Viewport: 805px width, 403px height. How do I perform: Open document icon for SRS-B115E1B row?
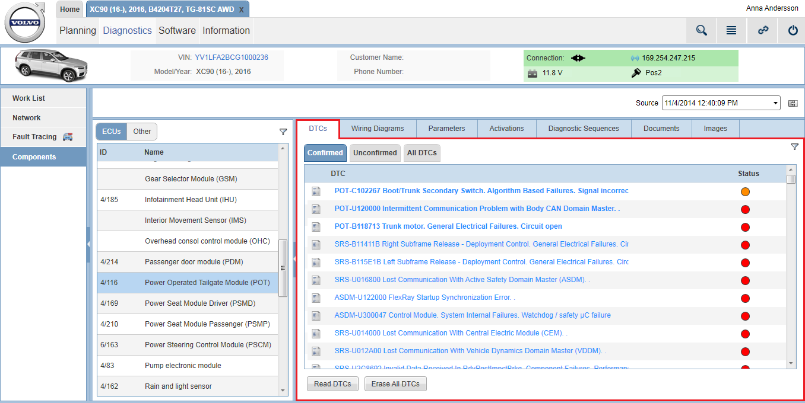pyautogui.click(x=316, y=262)
